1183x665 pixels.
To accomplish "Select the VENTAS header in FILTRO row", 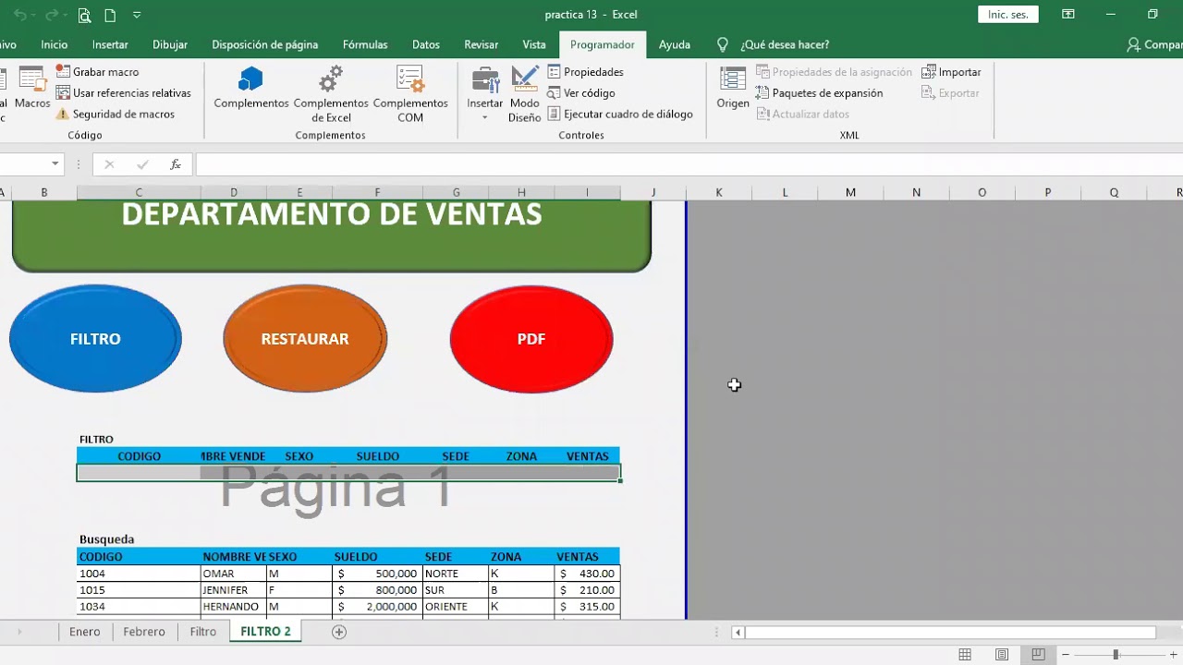I will (x=588, y=456).
